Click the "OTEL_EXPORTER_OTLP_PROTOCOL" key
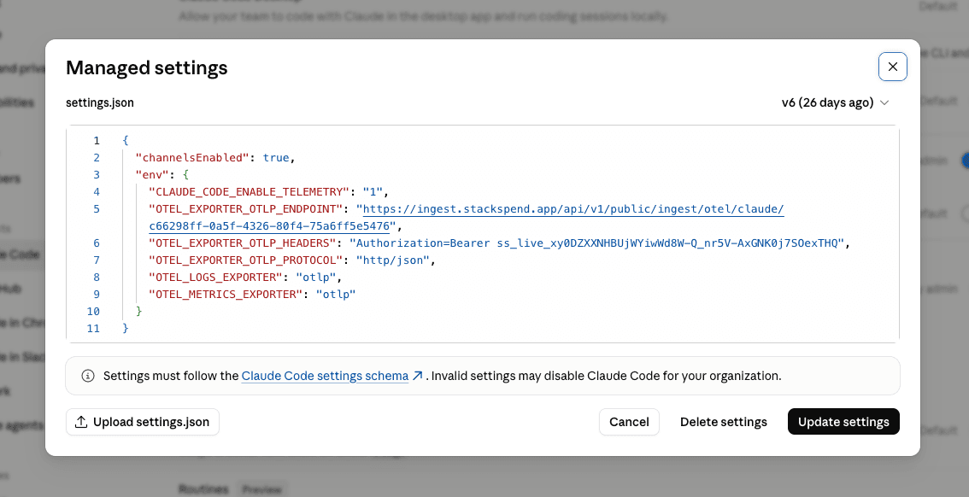This screenshot has width=969, height=497. (244, 260)
